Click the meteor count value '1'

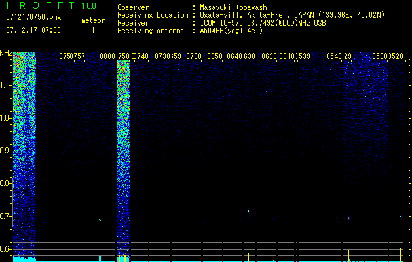(x=93, y=30)
